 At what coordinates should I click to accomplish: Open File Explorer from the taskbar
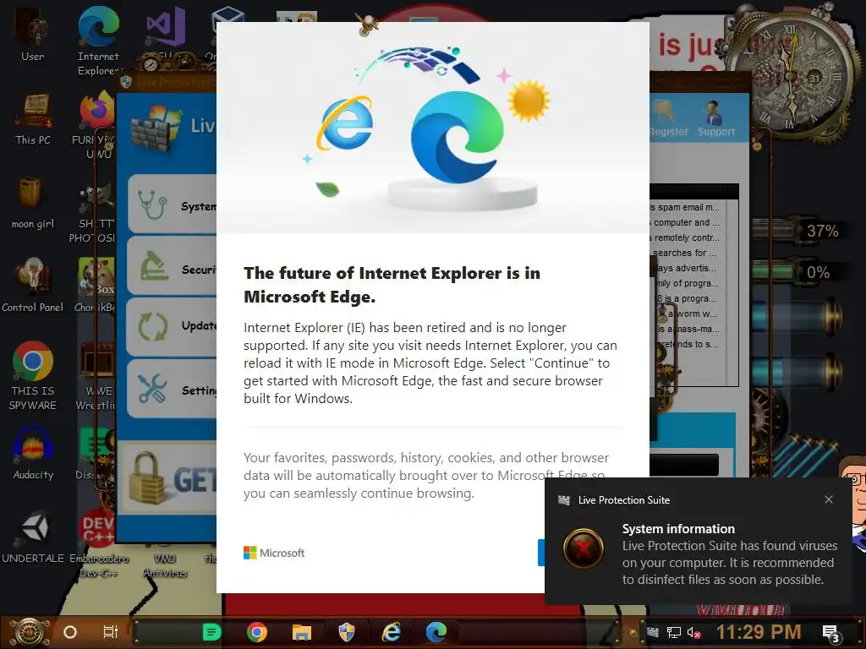[x=302, y=632]
